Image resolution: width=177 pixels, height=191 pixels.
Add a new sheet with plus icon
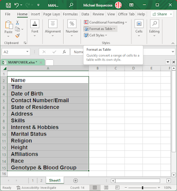76,180
